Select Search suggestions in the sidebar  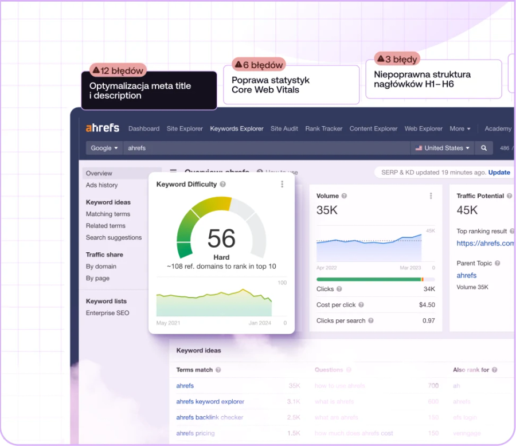[x=114, y=238]
